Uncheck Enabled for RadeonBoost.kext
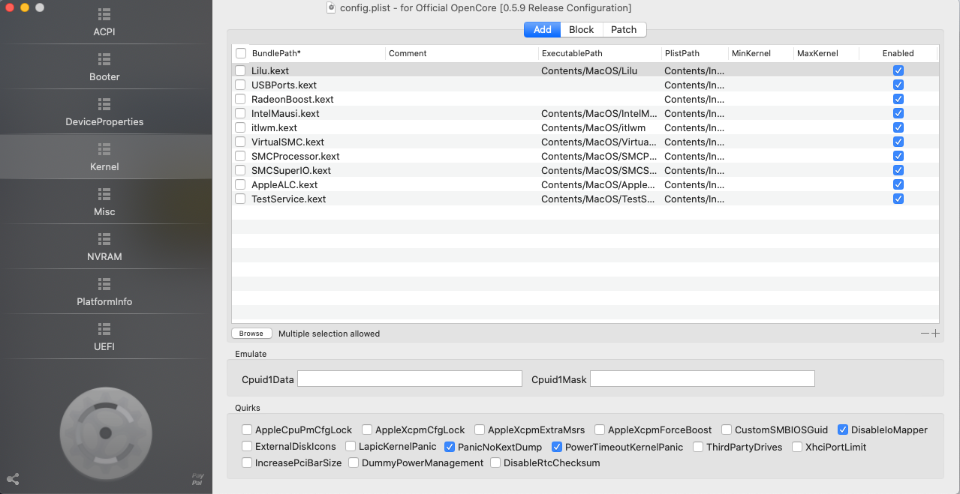Image resolution: width=960 pixels, height=494 pixels. coord(898,99)
